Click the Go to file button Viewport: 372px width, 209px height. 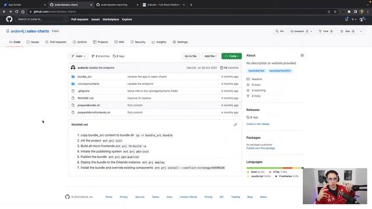191,56
